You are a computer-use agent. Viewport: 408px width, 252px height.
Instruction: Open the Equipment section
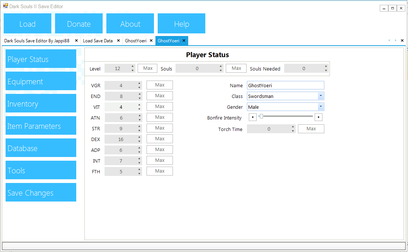pos(41,81)
